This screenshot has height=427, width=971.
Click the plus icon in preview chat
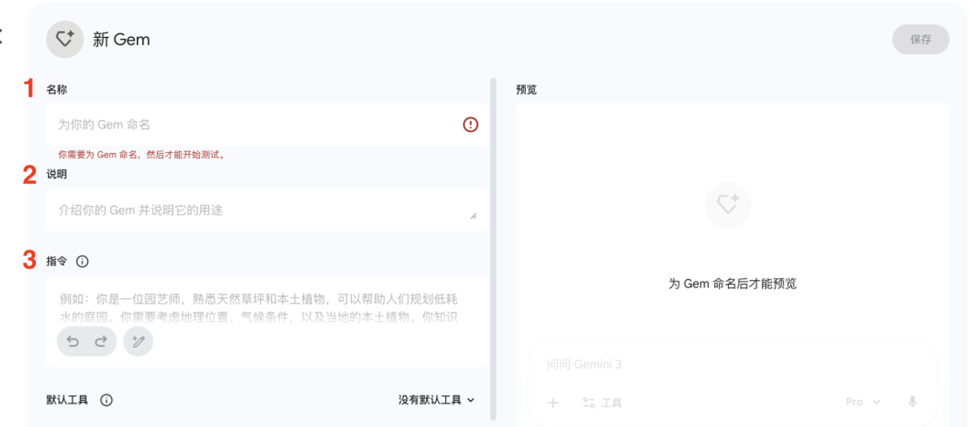pyautogui.click(x=553, y=403)
